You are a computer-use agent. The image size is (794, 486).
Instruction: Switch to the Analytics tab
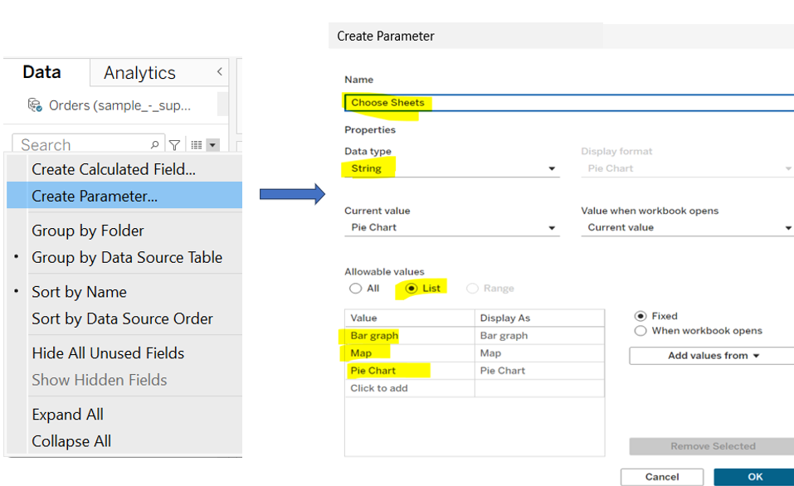(139, 73)
